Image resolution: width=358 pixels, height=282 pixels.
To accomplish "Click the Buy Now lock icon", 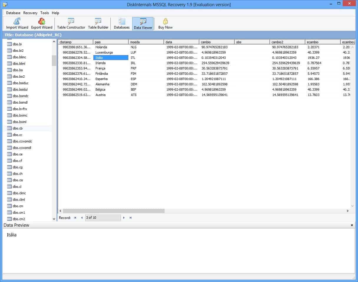I will pos(165,21).
